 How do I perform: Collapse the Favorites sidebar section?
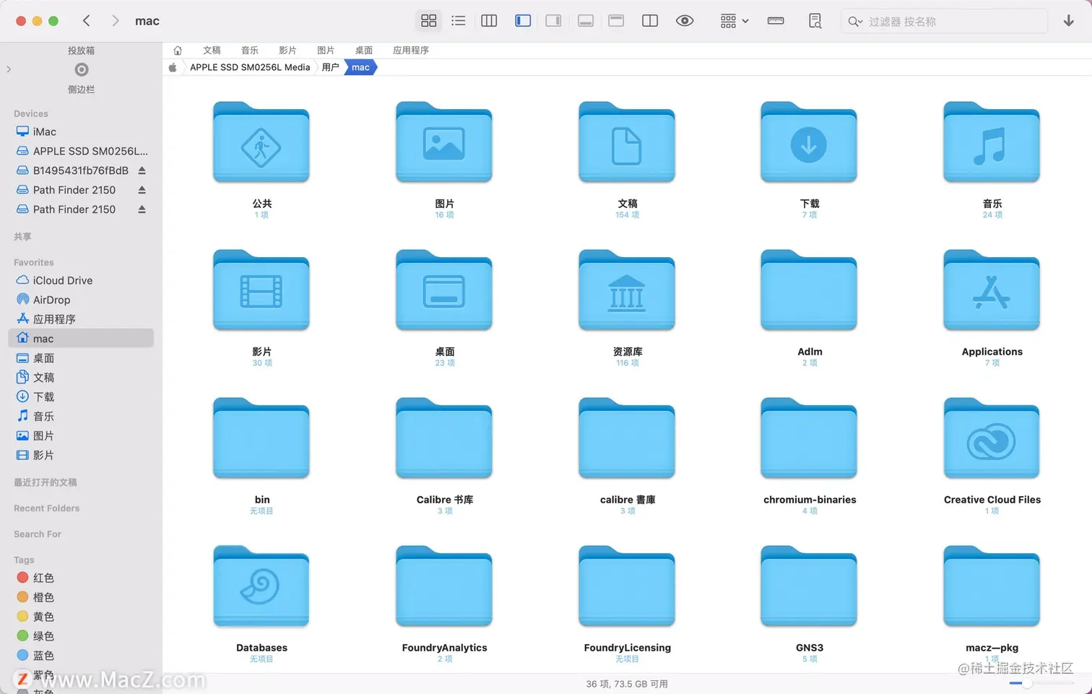point(34,263)
